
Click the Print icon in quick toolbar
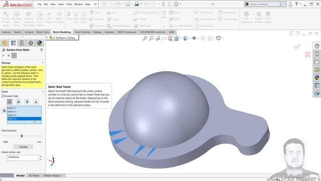[x=136, y=4]
